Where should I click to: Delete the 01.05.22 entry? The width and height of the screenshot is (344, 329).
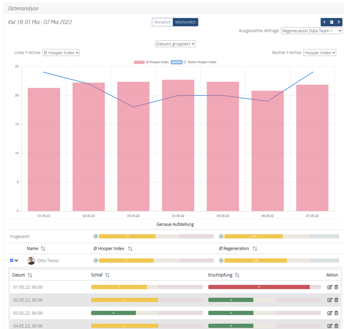point(336,287)
